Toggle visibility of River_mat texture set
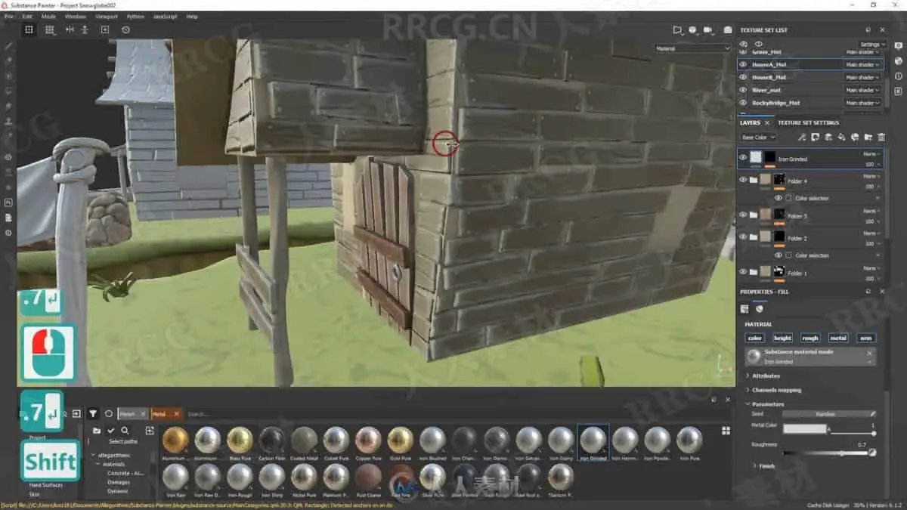Screen dimensions: 907x510 click(x=743, y=90)
